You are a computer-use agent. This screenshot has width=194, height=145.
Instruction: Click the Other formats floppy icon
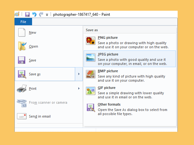pyautogui.click(x=91, y=107)
